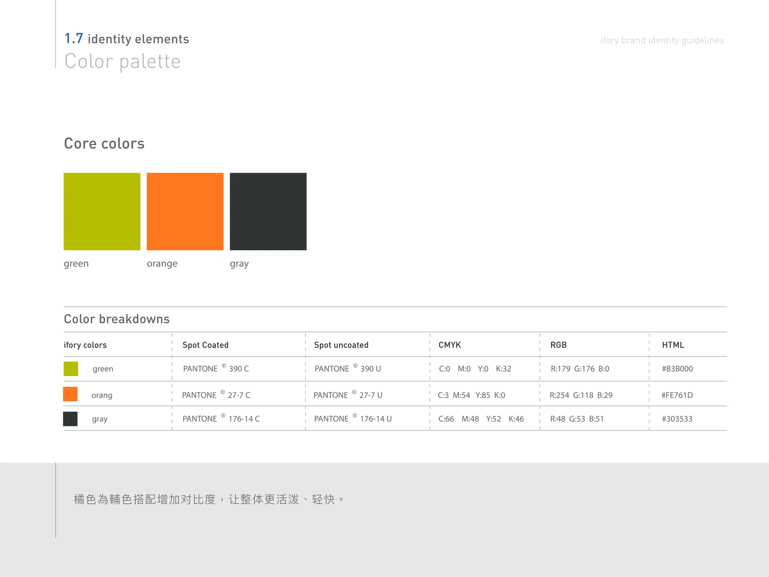Select the small orange swatch in the breakdown table
Screen dimensions: 769x577
[x=70, y=394]
